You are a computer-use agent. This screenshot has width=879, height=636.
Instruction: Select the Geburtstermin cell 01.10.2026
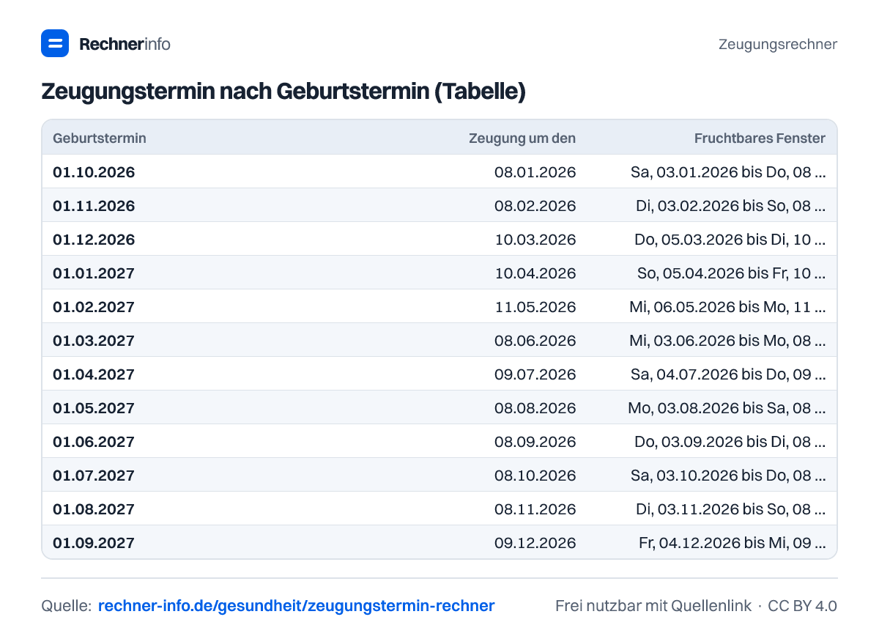coord(94,172)
